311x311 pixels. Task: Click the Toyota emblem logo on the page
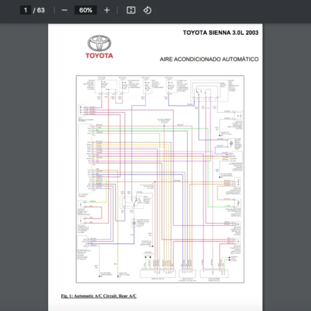point(100,43)
